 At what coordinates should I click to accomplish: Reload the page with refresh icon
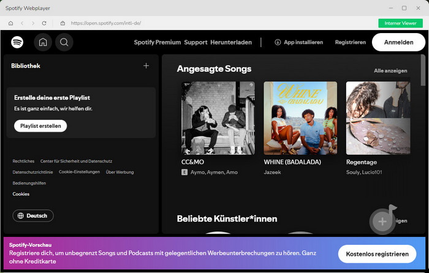(x=44, y=23)
